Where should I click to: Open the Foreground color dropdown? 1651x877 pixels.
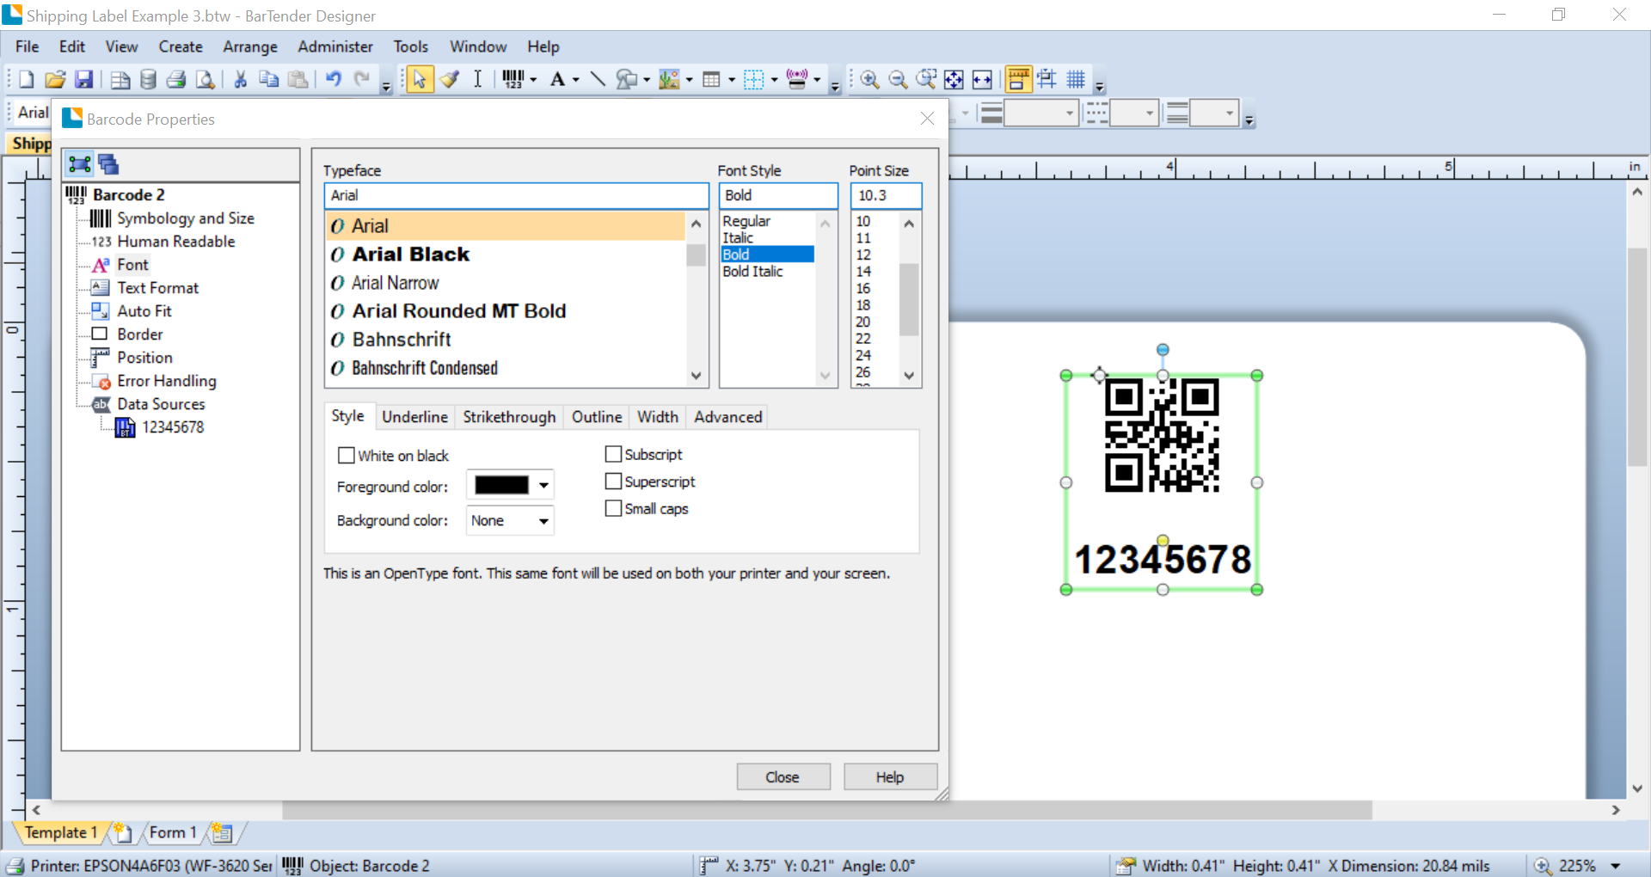coord(543,486)
